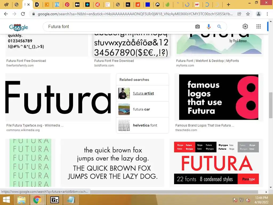Open the large black 'Futura' Wikimedia image

(x=58, y=97)
